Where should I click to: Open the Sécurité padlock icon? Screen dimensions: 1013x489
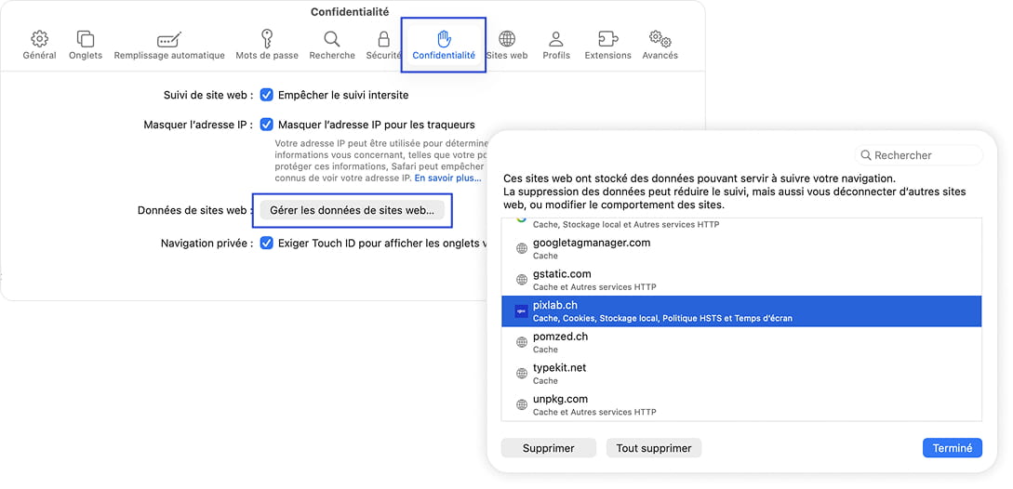point(384,39)
